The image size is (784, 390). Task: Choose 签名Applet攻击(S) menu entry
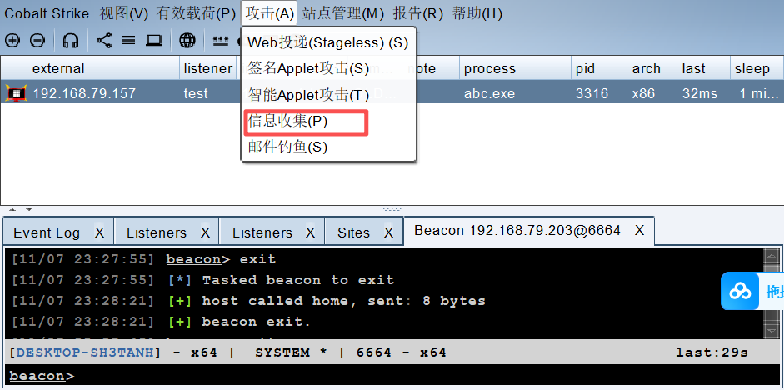pos(328,68)
